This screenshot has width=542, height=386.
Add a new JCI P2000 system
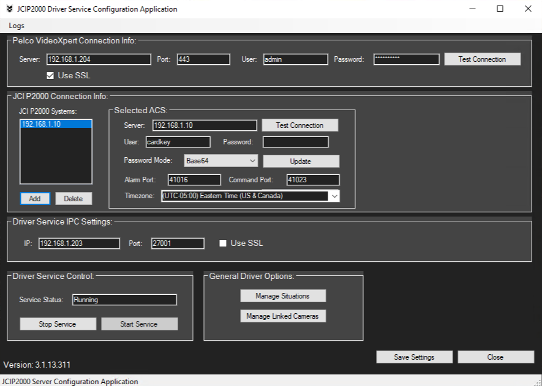[x=35, y=198]
